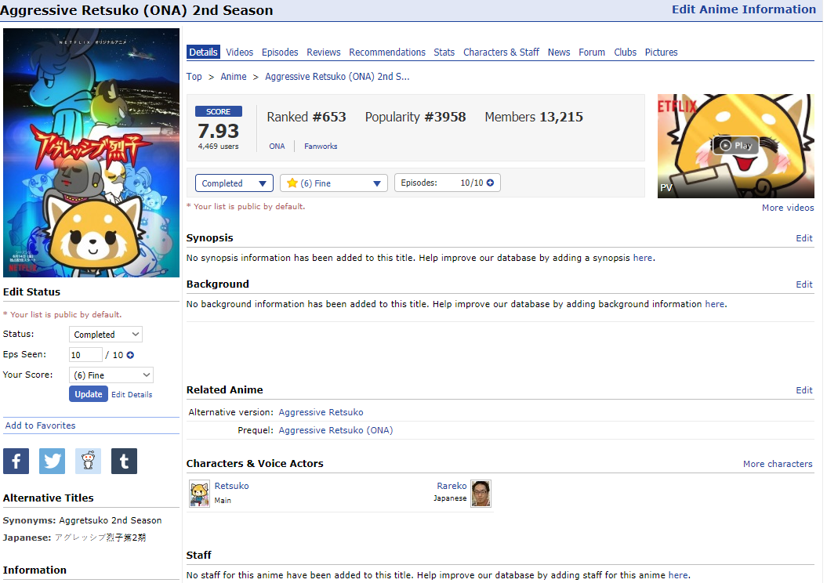Play the PV video thumbnail

pyautogui.click(x=735, y=146)
